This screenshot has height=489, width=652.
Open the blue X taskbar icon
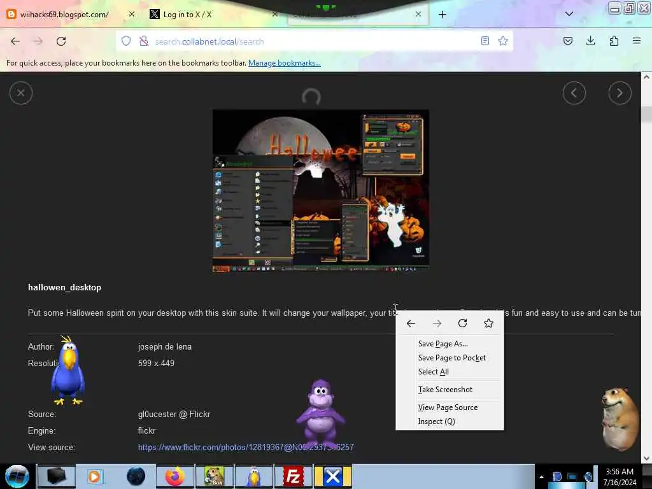click(332, 476)
